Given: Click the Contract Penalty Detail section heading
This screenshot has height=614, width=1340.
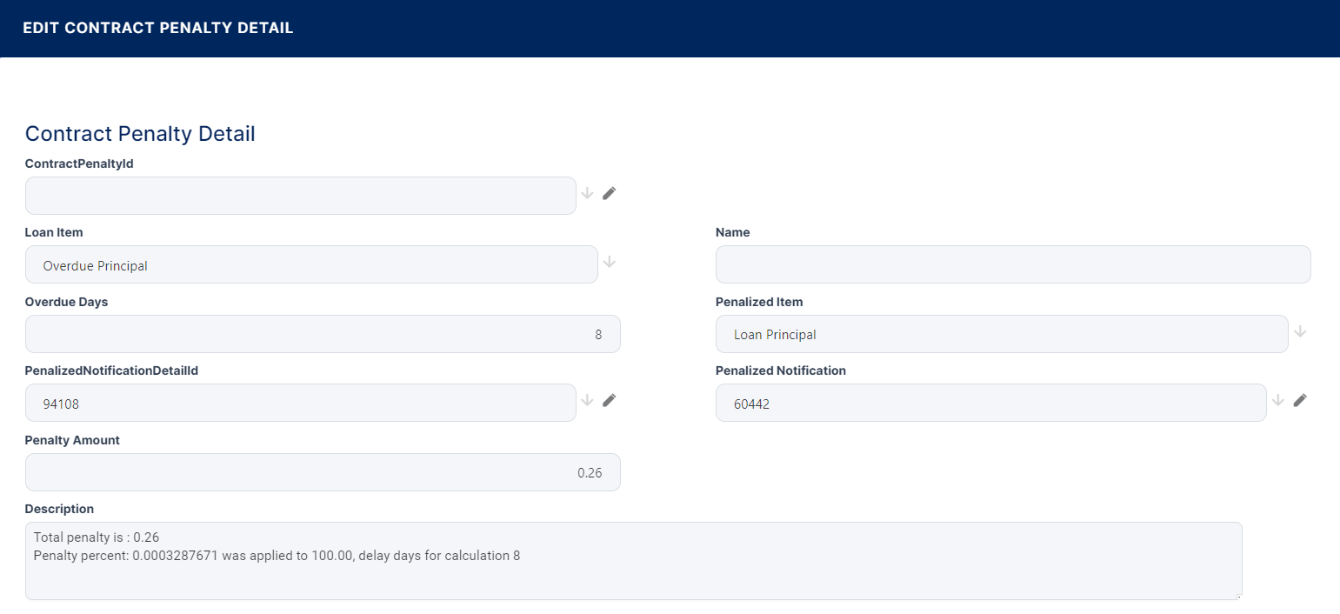Looking at the screenshot, I should [140, 134].
